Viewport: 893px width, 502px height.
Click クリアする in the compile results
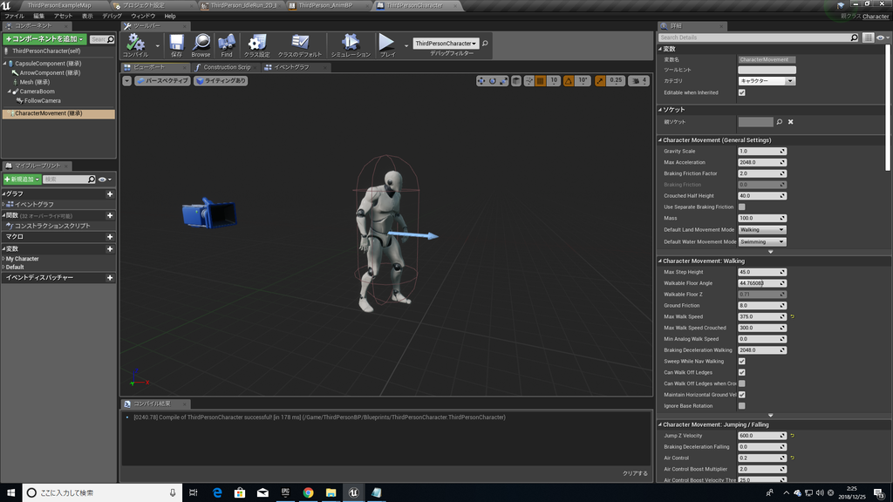(635, 473)
